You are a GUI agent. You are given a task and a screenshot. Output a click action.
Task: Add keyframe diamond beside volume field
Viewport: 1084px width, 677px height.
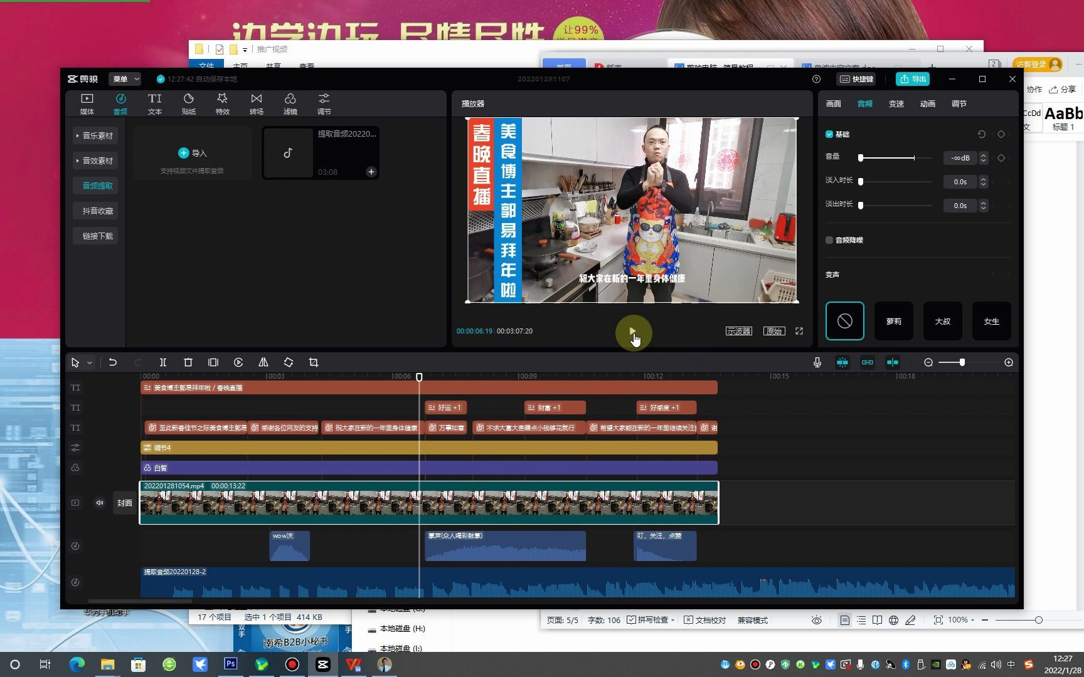1001,158
